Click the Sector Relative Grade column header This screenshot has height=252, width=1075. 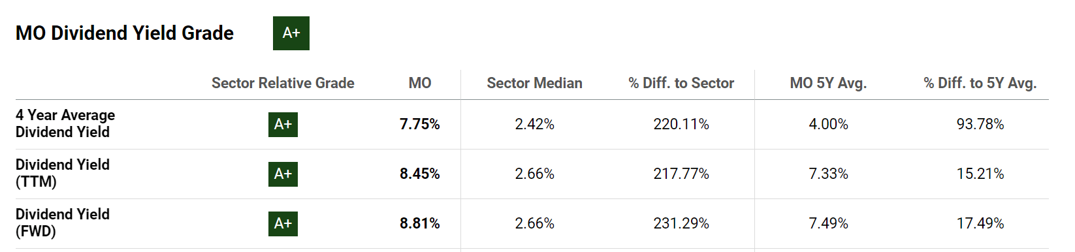283,83
